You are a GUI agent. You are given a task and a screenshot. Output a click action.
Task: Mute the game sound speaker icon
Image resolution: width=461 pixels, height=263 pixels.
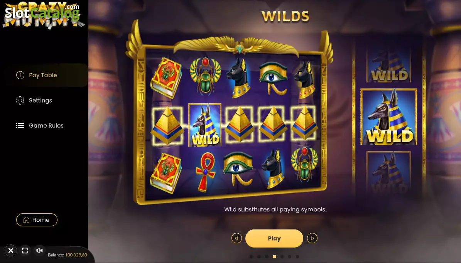[x=39, y=250]
